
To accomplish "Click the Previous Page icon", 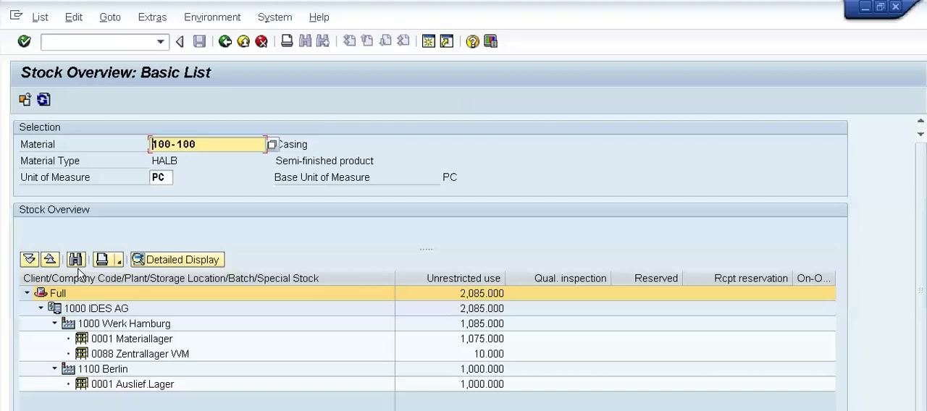I will tap(367, 41).
